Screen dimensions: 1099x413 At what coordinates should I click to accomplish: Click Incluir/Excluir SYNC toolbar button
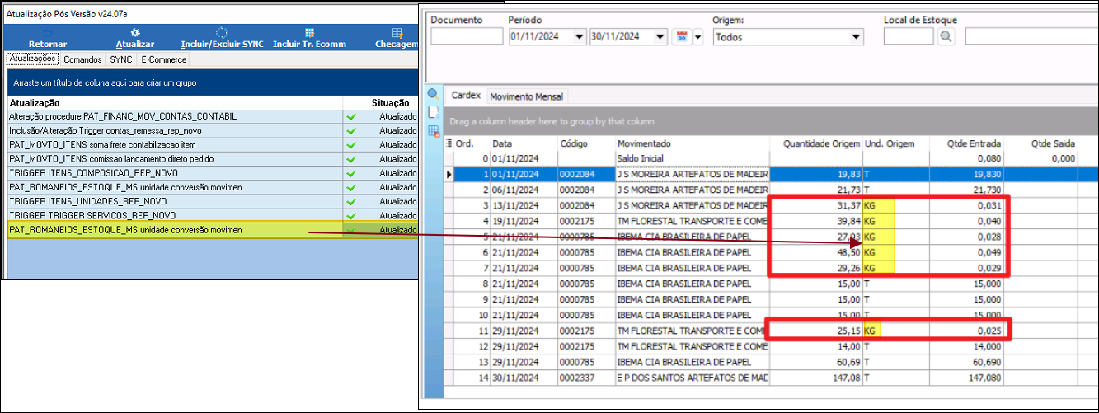tap(222, 38)
